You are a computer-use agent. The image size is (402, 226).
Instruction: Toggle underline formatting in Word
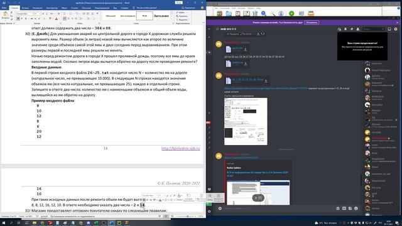(26, 19)
